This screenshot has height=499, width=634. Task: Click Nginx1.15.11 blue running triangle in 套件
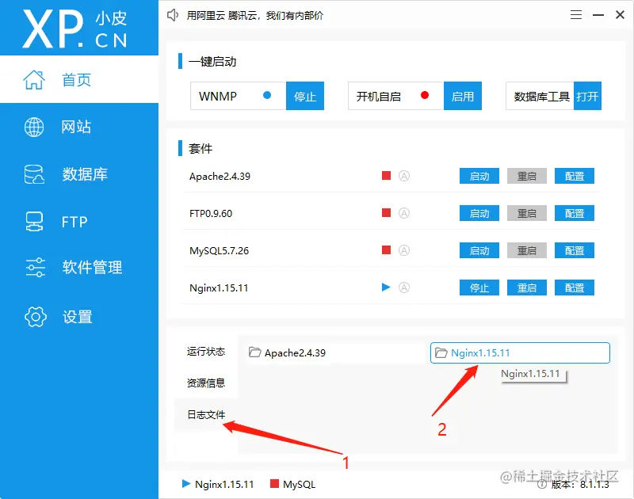pyautogui.click(x=386, y=287)
